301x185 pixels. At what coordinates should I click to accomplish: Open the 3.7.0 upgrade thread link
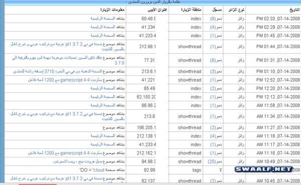[68, 60]
